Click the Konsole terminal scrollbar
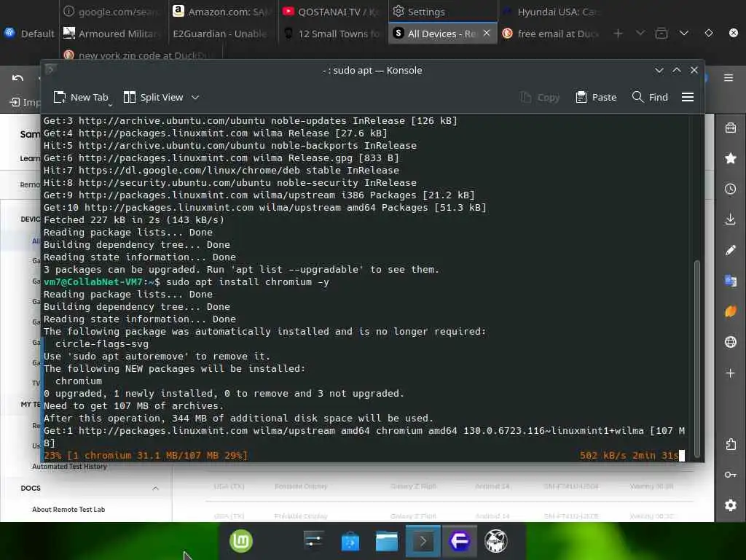The height and width of the screenshot is (560, 746). (x=697, y=358)
